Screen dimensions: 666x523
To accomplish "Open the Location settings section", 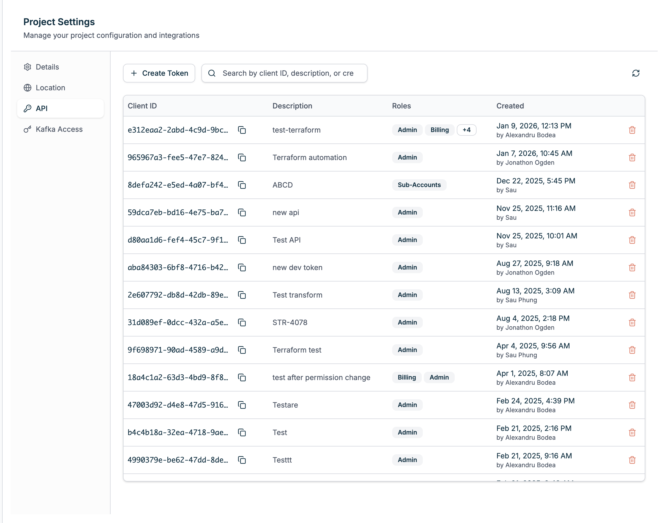I will coord(50,88).
